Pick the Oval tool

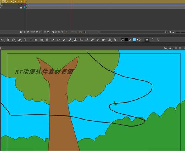[42, 40]
